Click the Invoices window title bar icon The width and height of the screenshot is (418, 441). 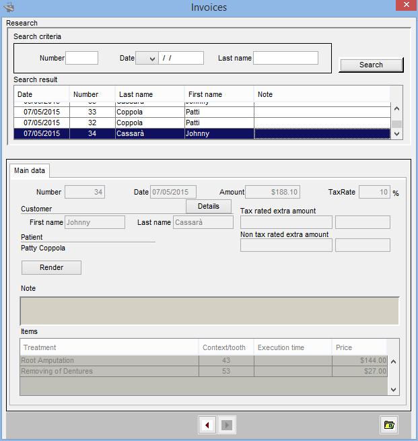[x=9, y=7]
